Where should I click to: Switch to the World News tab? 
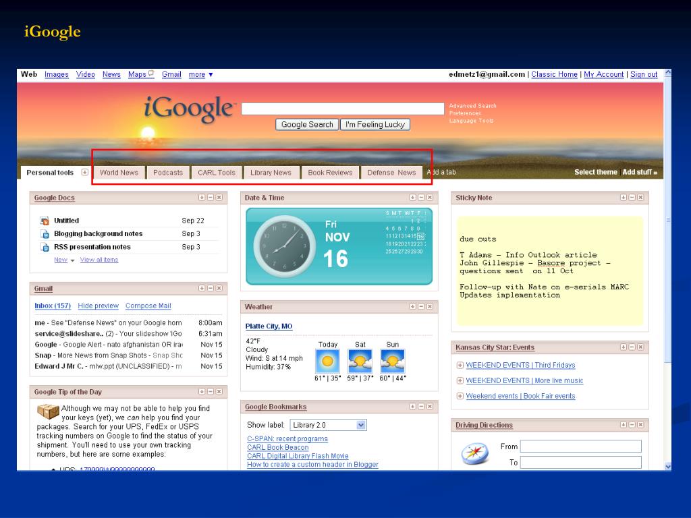(119, 173)
